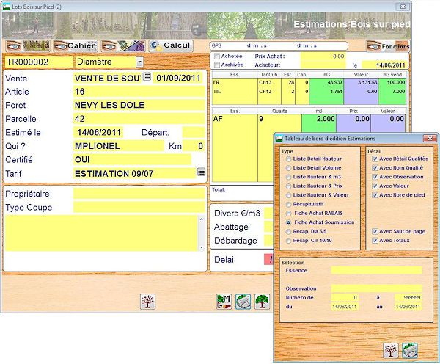Click the scroll down arrow of notes area
Image resolution: width=440 pixels, height=364 pixels.
[202, 247]
